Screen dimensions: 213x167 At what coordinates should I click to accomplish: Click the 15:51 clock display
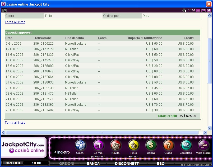(192, 10)
